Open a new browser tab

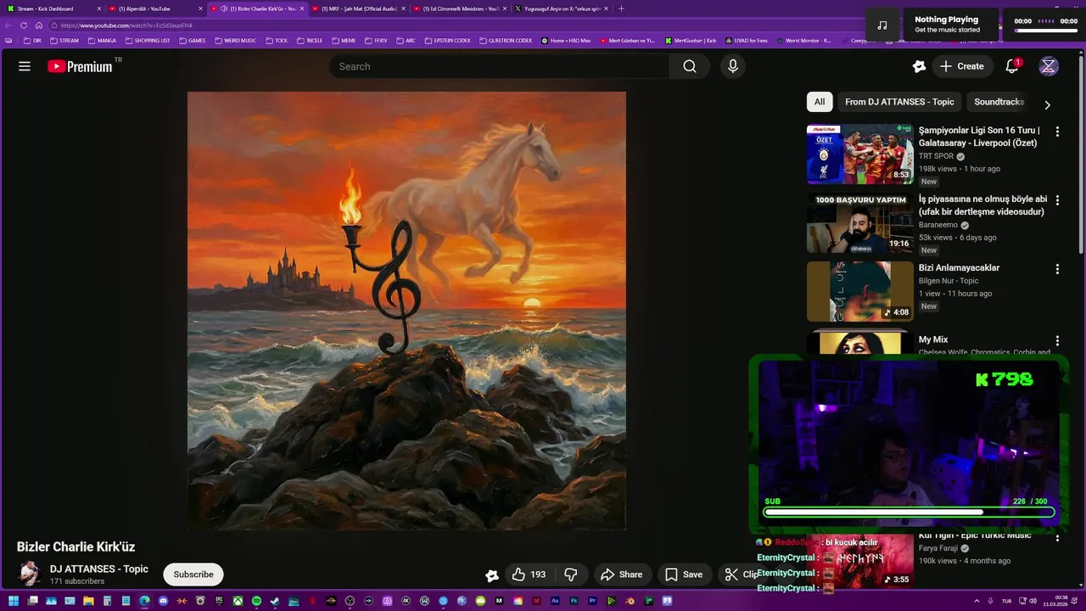(x=621, y=8)
